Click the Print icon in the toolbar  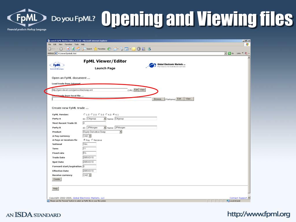[121, 49]
